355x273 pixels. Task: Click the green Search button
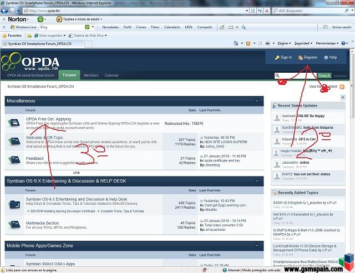324,75
